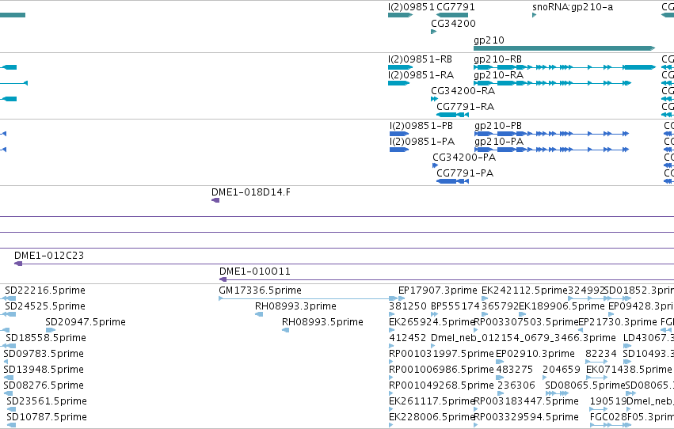Click the l(2)09851 gene arrow glyph
The width and height of the screenshot is (674, 429).
click(x=400, y=15)
